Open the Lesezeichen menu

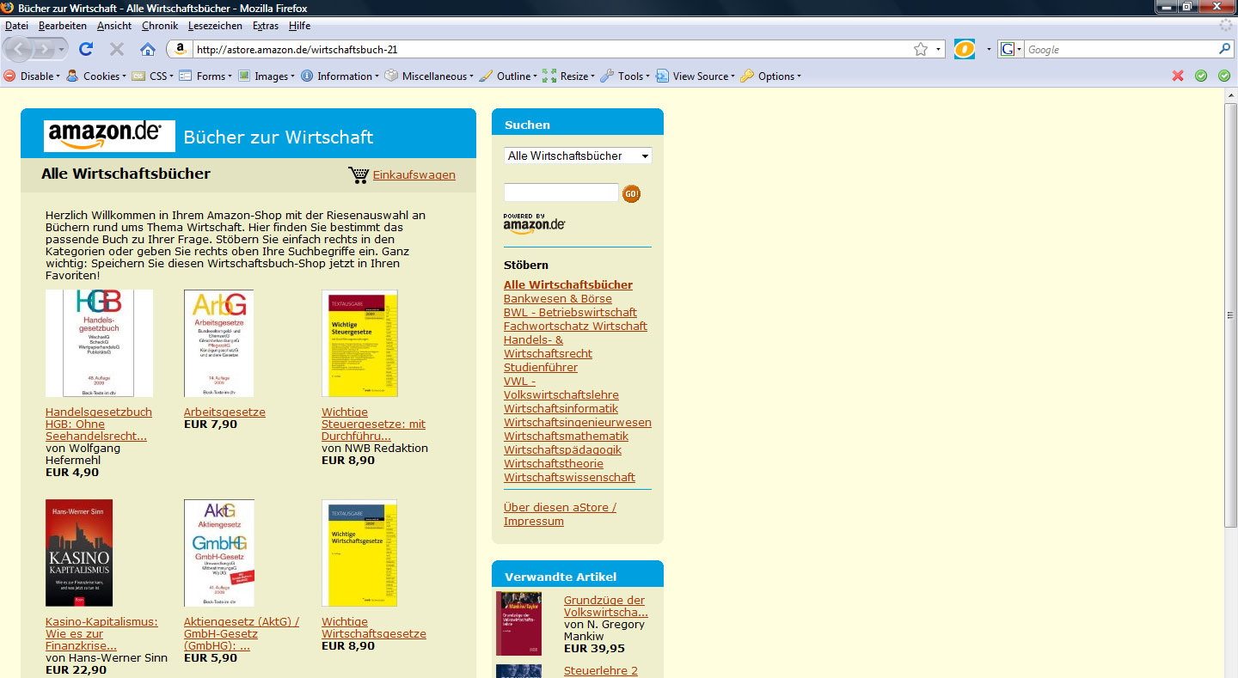[215, 26]
